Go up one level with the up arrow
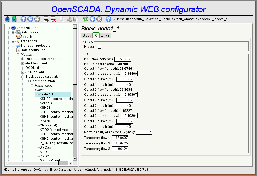257x176 pixels. click(23, 19)
